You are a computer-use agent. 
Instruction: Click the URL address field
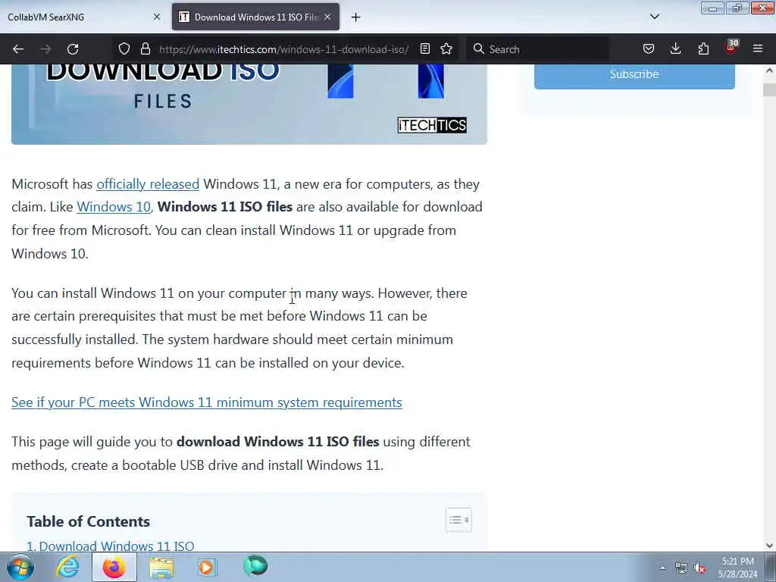click(x=283, y=49)
